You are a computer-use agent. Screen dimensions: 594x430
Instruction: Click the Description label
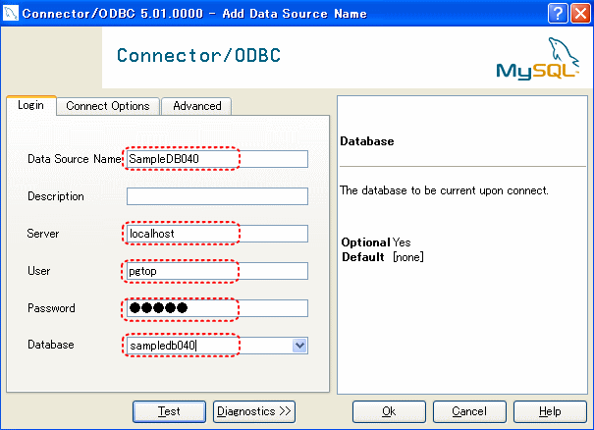tap(56, 196)
